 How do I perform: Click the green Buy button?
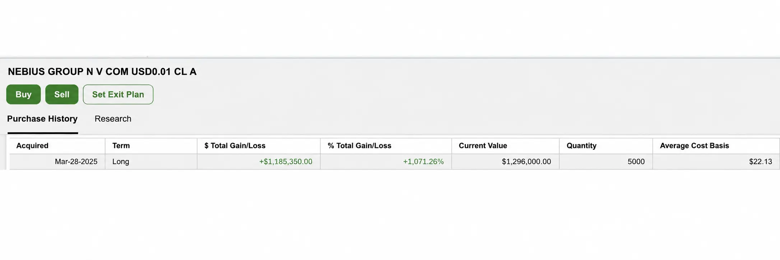coord(23,94)
